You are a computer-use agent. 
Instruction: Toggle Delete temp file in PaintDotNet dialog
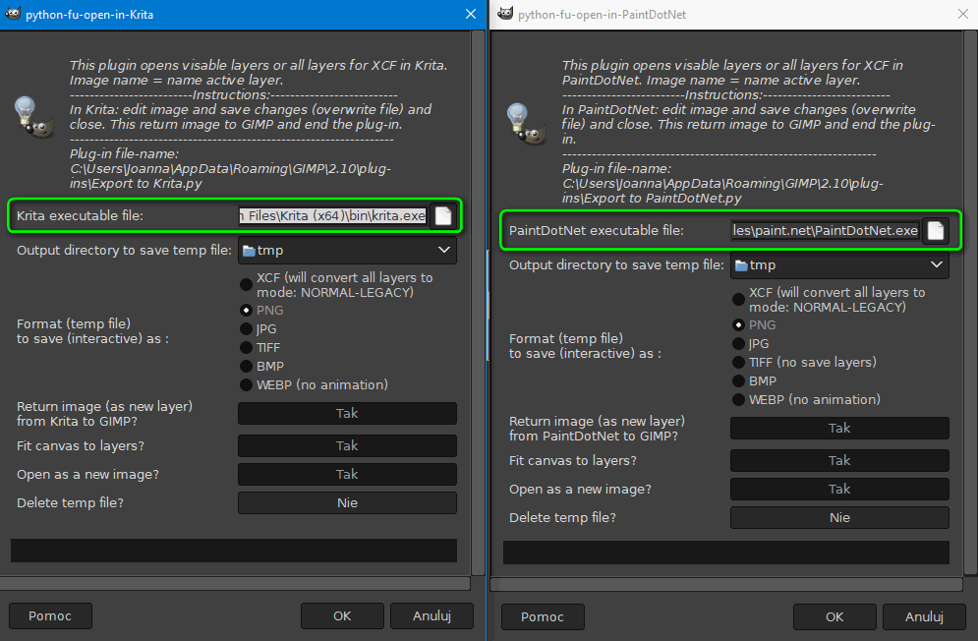(x=839, y=518)
